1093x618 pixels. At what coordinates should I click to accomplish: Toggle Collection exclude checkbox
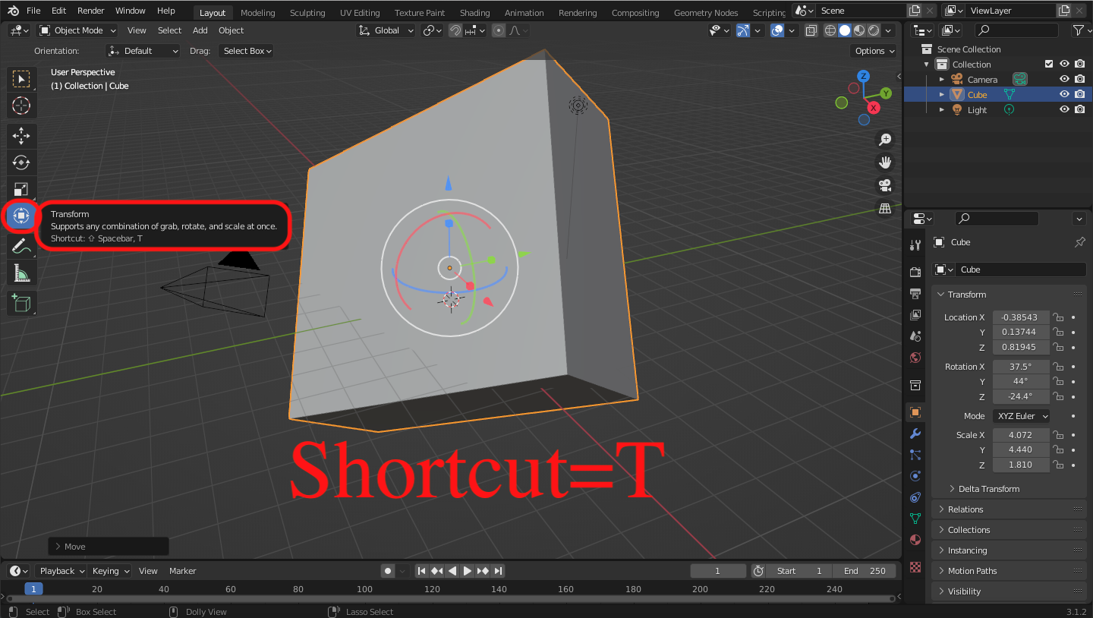click(1049, 64)
